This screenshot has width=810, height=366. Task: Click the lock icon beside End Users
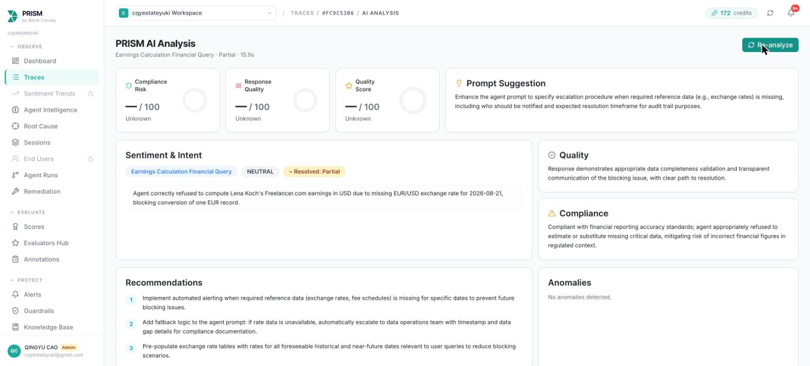pos(90,159)
